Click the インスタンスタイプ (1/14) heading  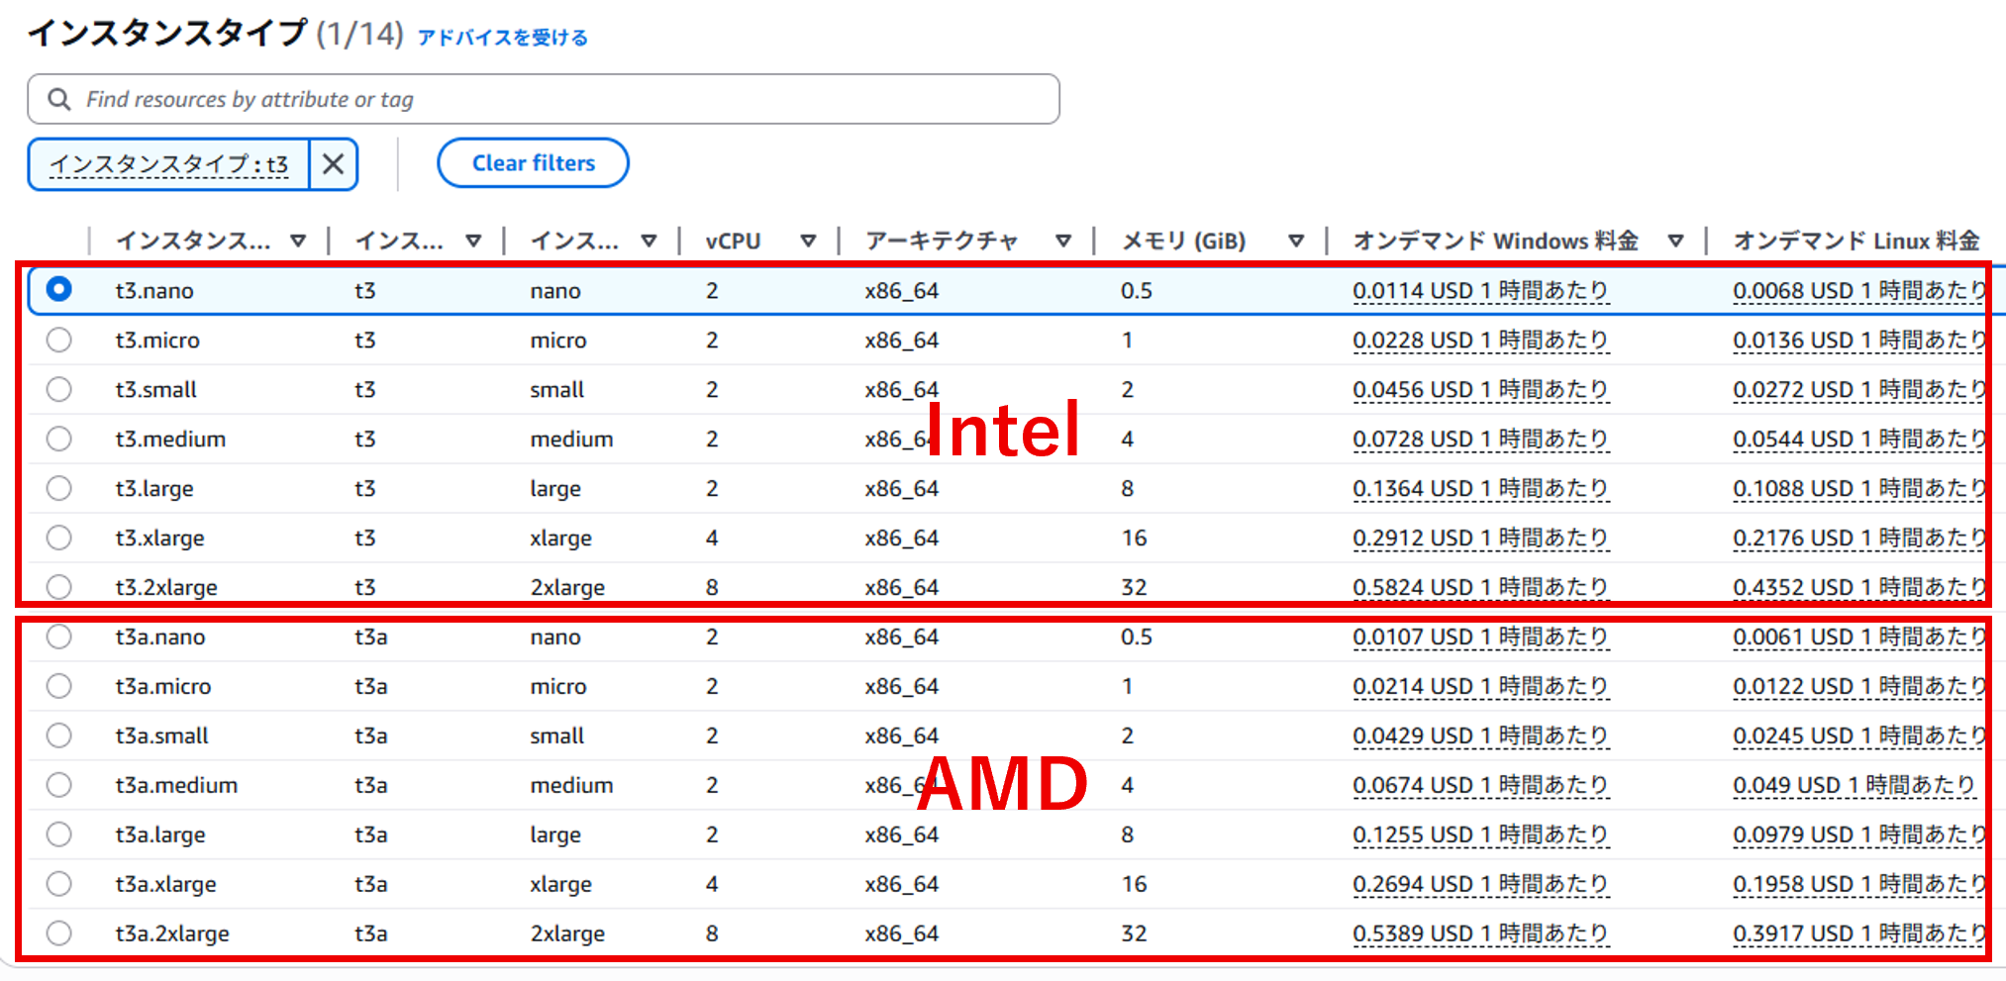tap(216, 34)
